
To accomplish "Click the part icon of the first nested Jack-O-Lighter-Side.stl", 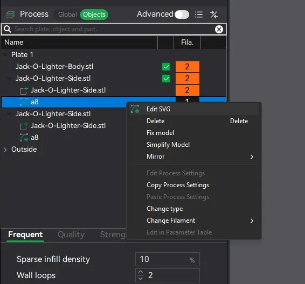I will tap(24, 90).
